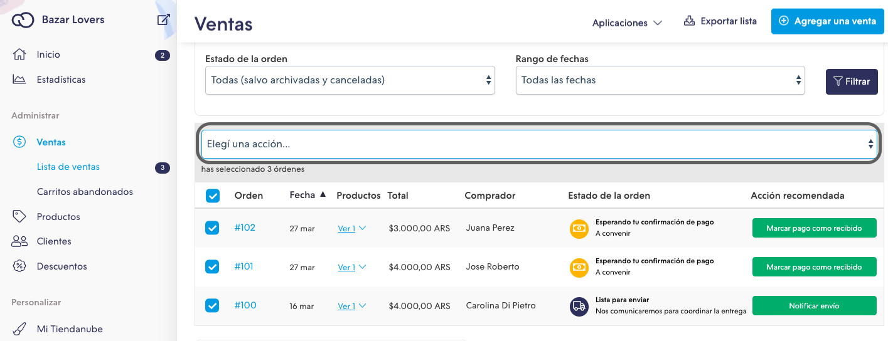Image resolution: width=888 pixels, height=341 pixels.
Task: Uncheck order #102 checkbox
Action: point(212,228)
